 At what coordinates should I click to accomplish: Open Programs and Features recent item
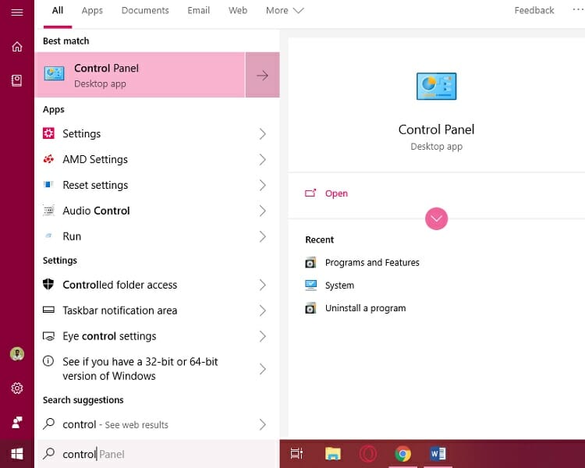click(x=372, y=263)
